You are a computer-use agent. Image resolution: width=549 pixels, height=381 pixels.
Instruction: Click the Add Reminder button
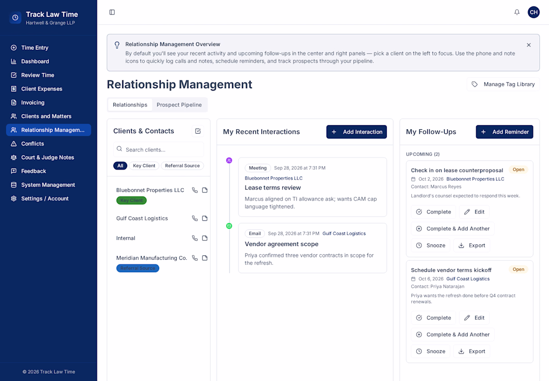coord(505,132)
